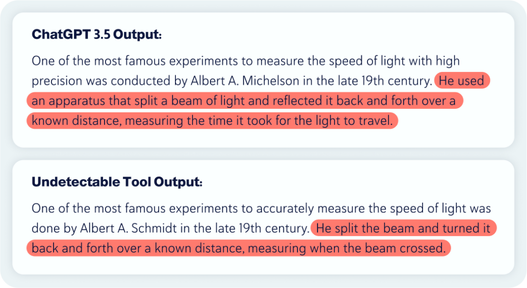Screen dimensions: 527x288
Task: Click highlighted line 'known distance, measuring the time'
Action: [x=213, y=121]
